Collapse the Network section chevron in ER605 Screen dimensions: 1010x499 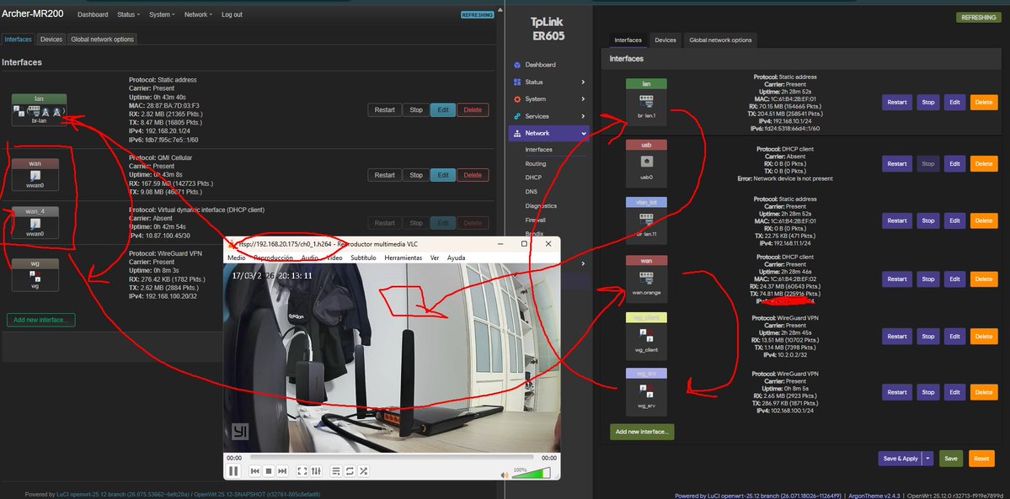[x=583, y=133]
